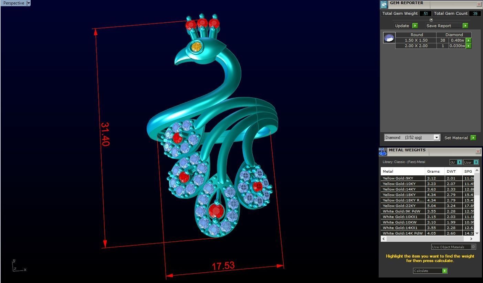
Task: Click the Round gem table header
Action: (417, 35)
